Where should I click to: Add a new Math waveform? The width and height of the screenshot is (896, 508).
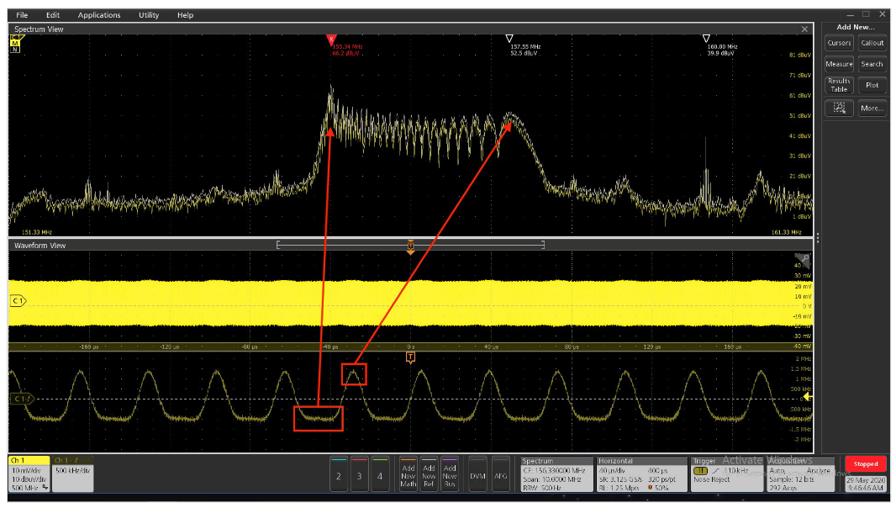coord(408,474)
